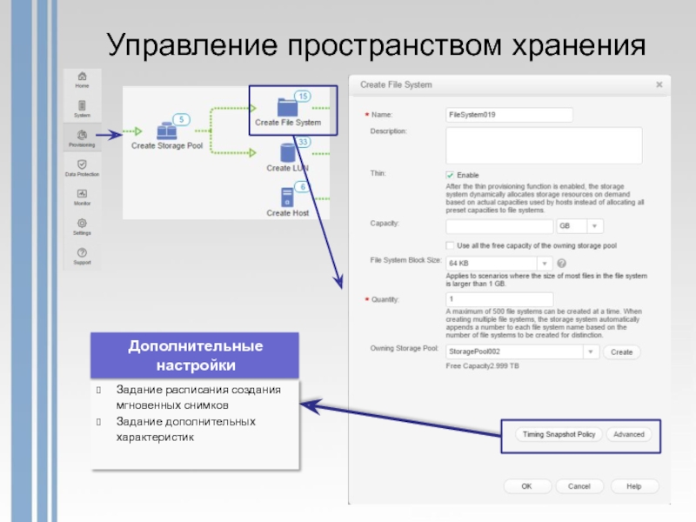Click the count badge 33 on LUN
This screenshot has height=522, width=696.
pyautogui.click(x=303, y=142)
